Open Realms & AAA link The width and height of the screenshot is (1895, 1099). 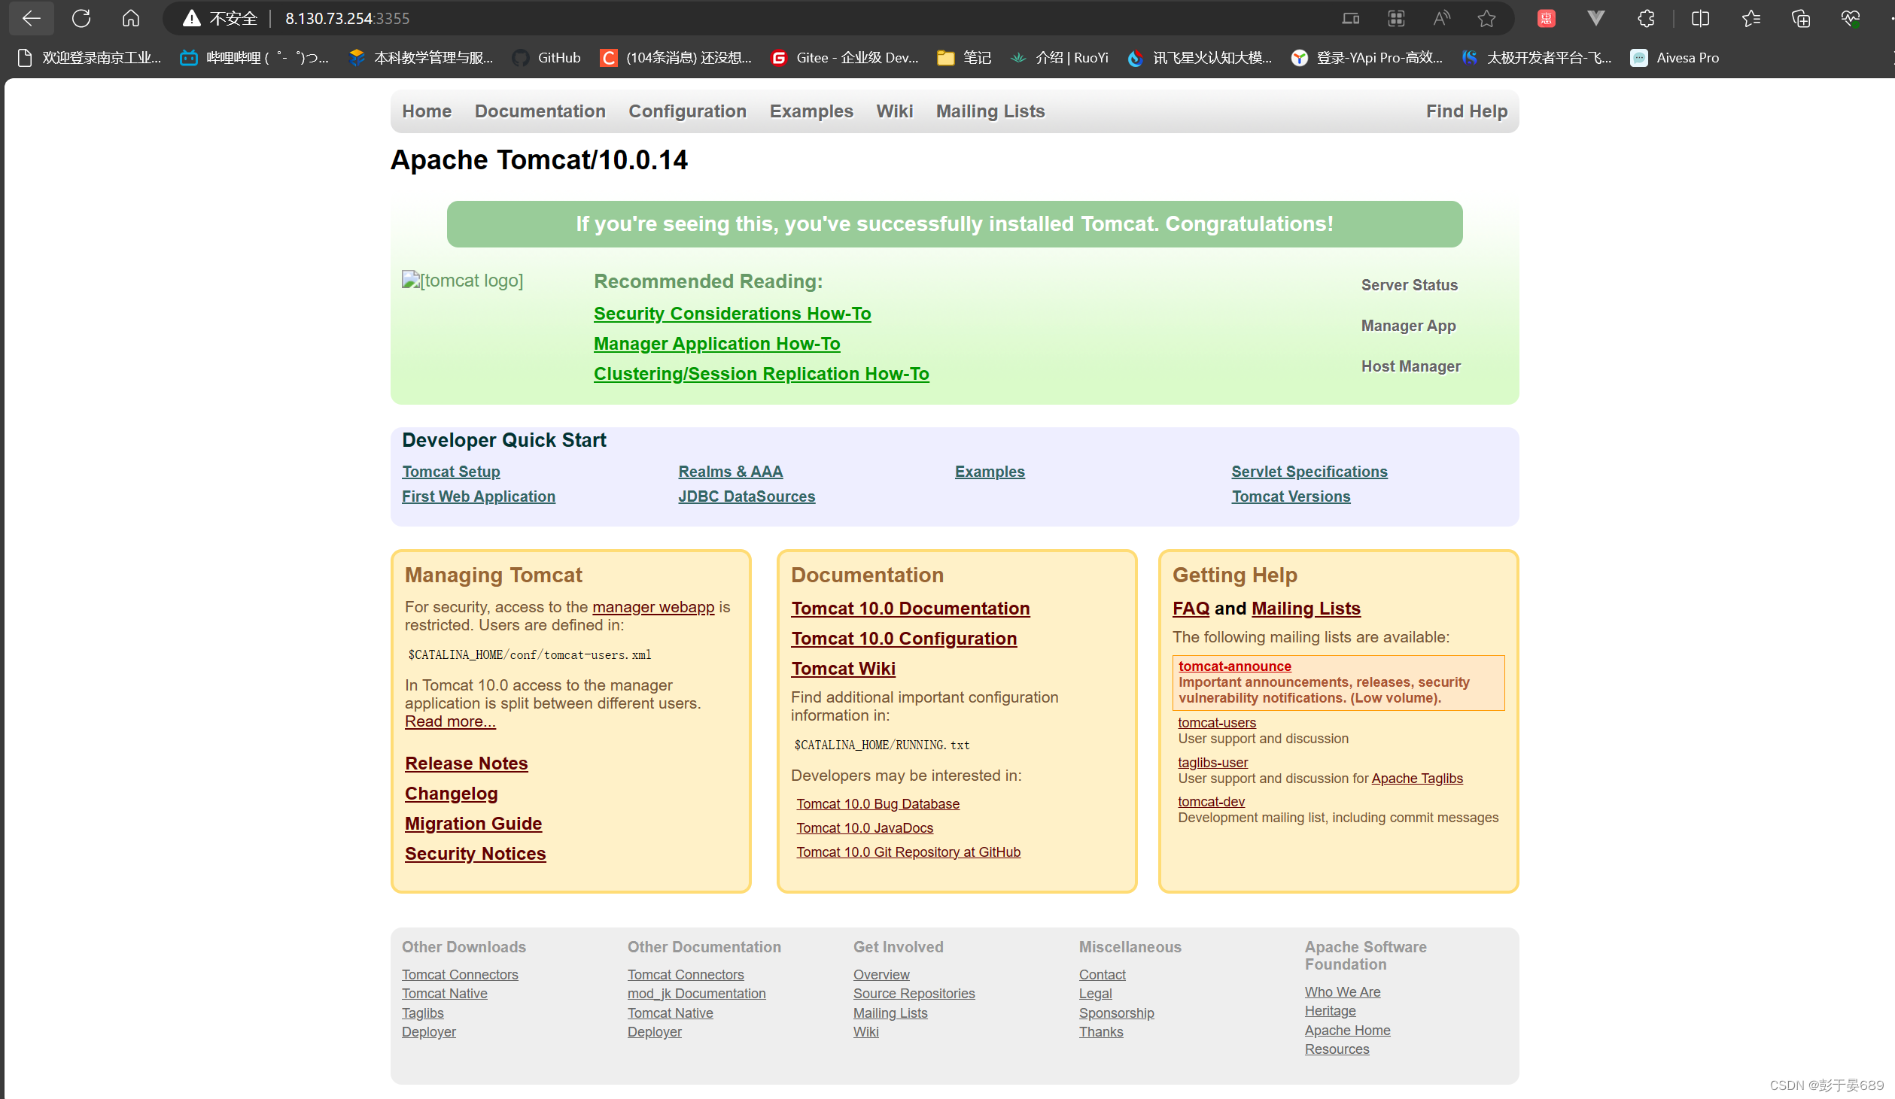tap(730, 472)
